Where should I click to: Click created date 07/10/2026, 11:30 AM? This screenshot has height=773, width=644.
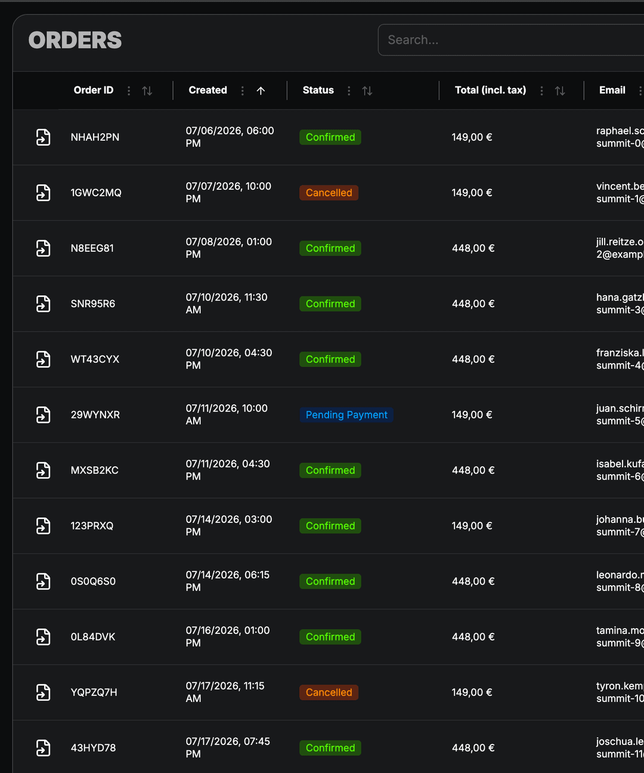tap(227, 304)
